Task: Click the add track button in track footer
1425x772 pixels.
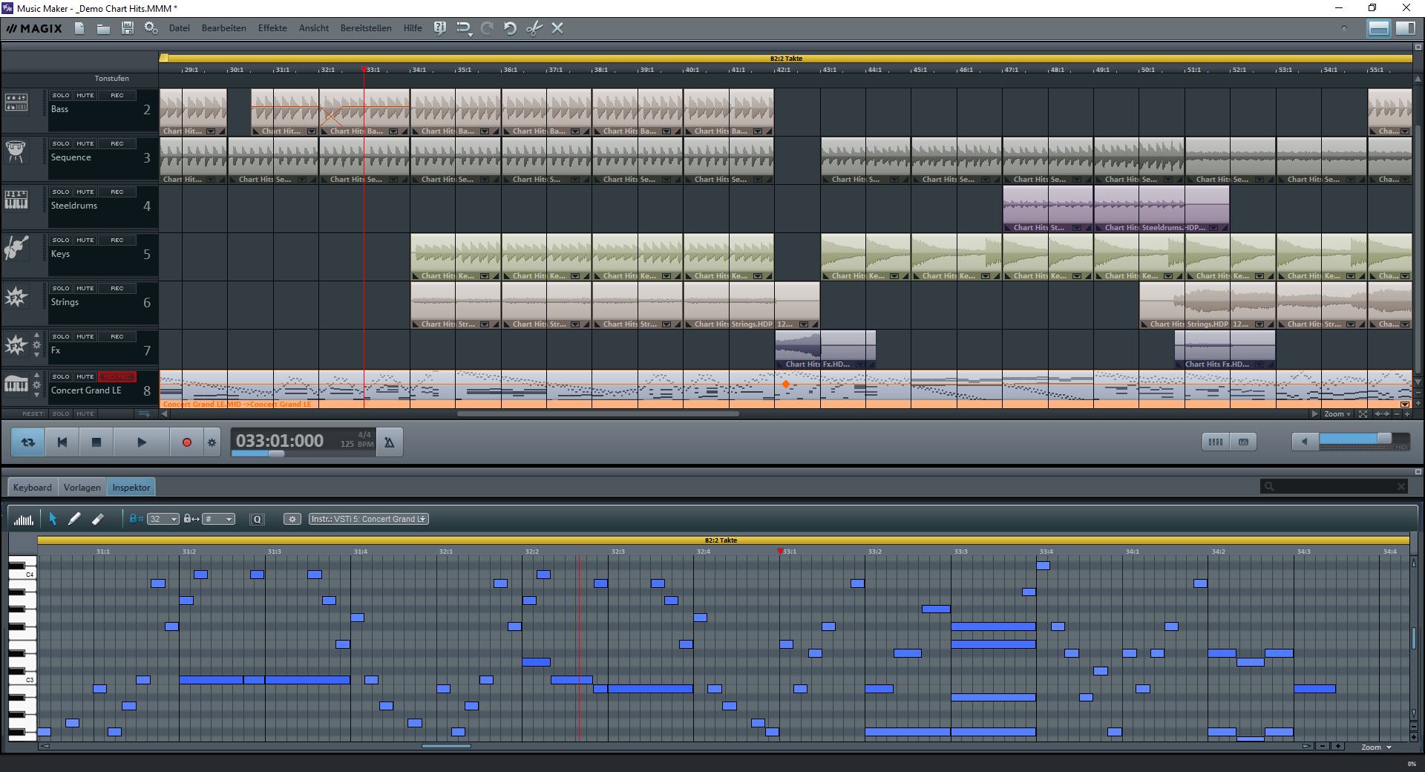Action: (x=145, y=413)
